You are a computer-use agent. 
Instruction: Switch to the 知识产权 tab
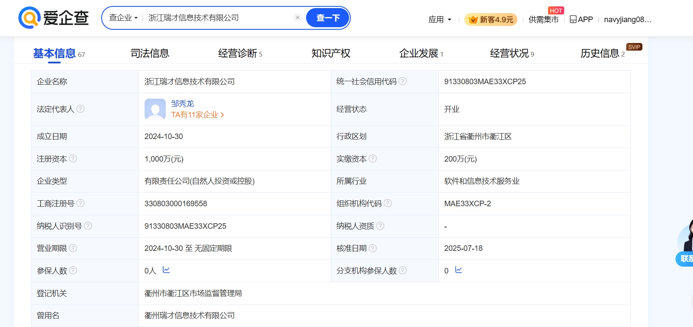point(331,54)
